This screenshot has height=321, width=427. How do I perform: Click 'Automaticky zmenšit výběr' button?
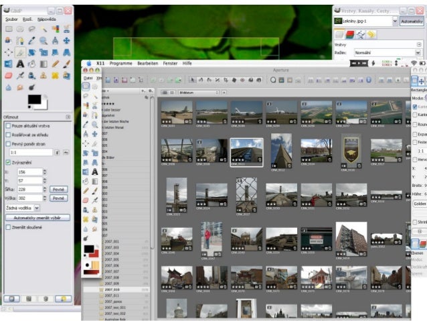(36, 218)
